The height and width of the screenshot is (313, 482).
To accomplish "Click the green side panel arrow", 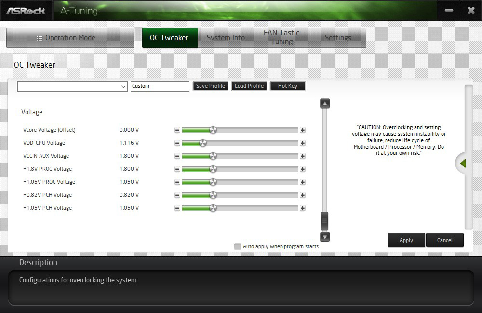I will [462, 163].
